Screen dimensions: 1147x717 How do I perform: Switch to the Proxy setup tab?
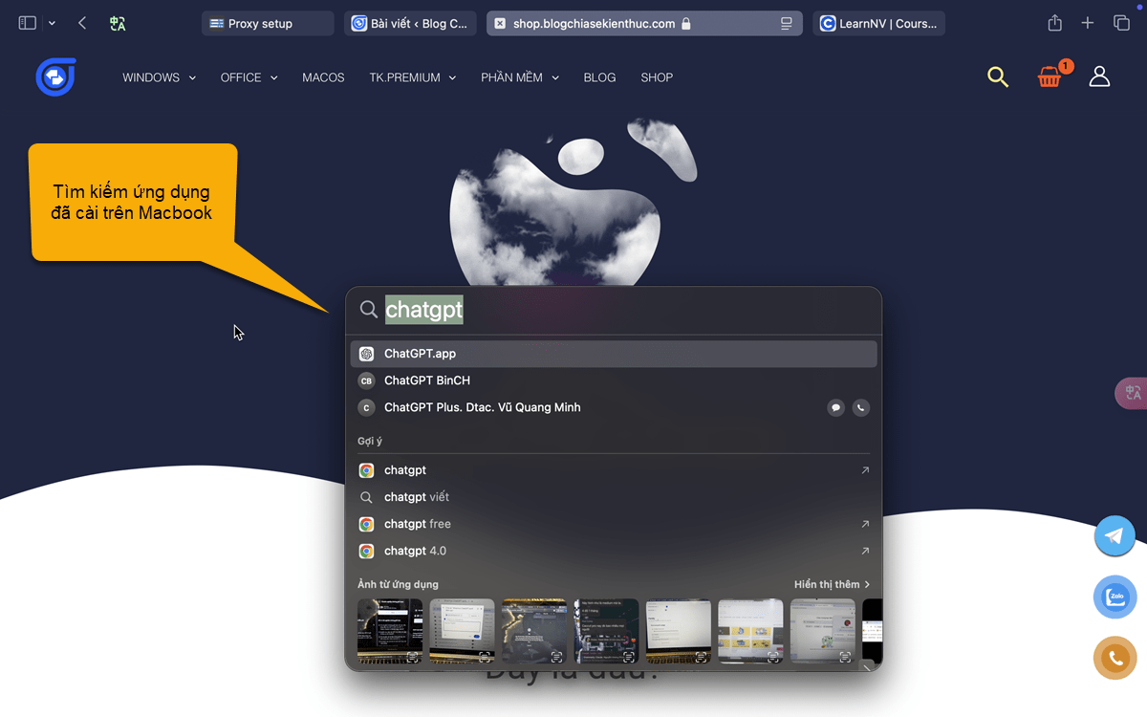(267, 24)
